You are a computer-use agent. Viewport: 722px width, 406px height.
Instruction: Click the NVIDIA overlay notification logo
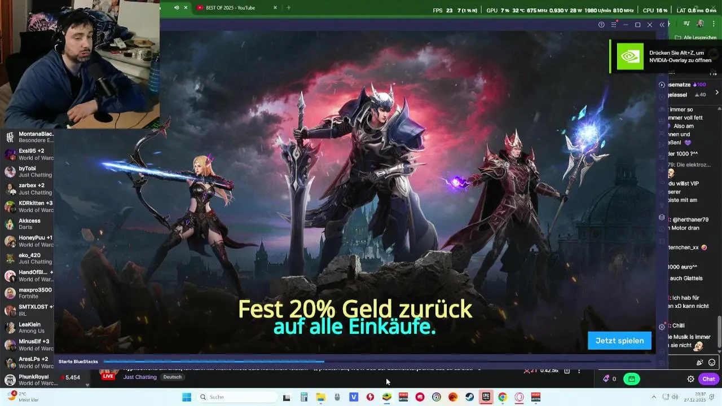[x=630, y=56]
